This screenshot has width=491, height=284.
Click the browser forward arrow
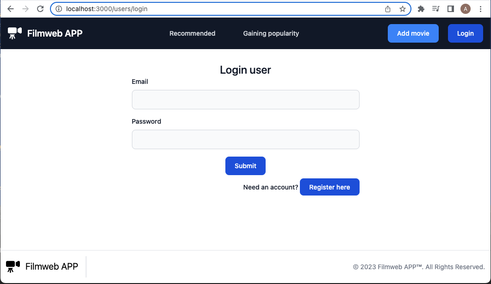point(25,9)
